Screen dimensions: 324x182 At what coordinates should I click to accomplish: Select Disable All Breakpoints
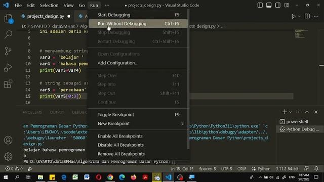click(x=138, y=145)
